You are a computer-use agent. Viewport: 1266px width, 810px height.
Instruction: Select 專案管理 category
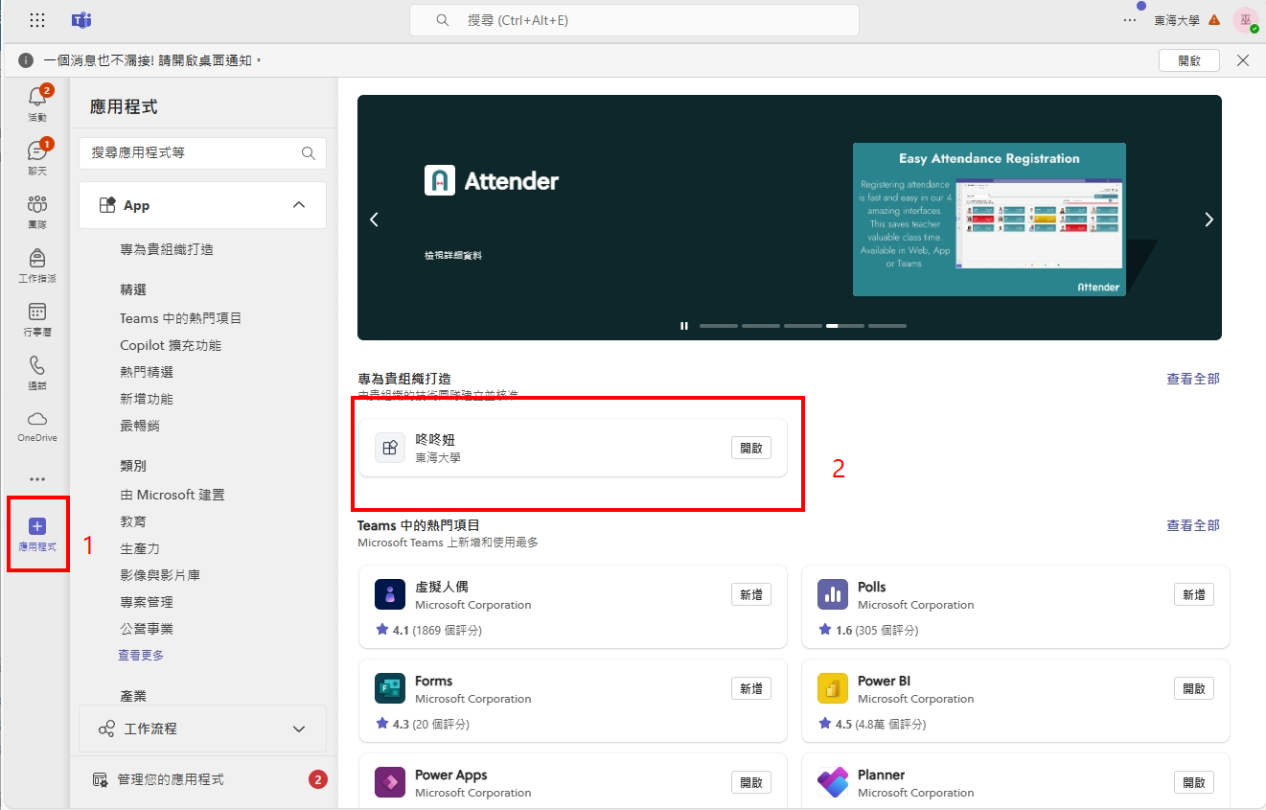pos(147,602)
